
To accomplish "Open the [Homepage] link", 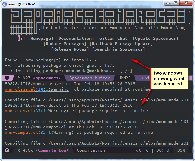I will pos(41,38).
